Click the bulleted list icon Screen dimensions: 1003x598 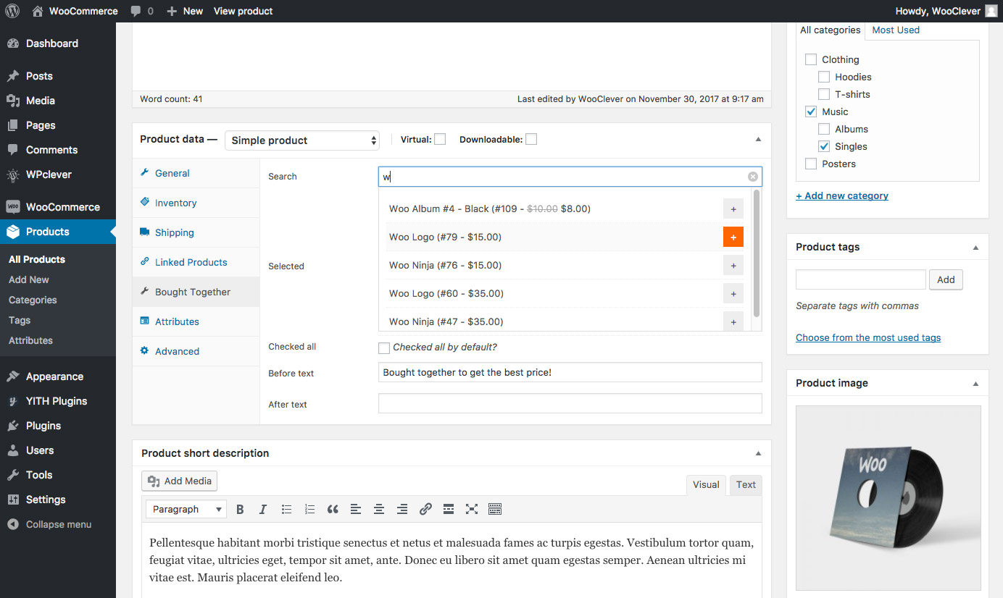coord(286,510)
